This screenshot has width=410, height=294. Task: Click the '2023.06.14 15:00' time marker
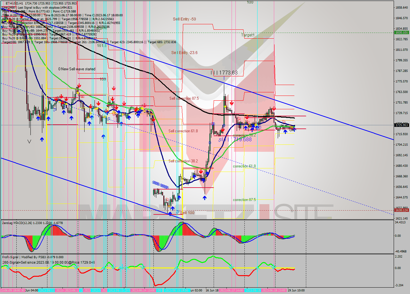(143, 290)
